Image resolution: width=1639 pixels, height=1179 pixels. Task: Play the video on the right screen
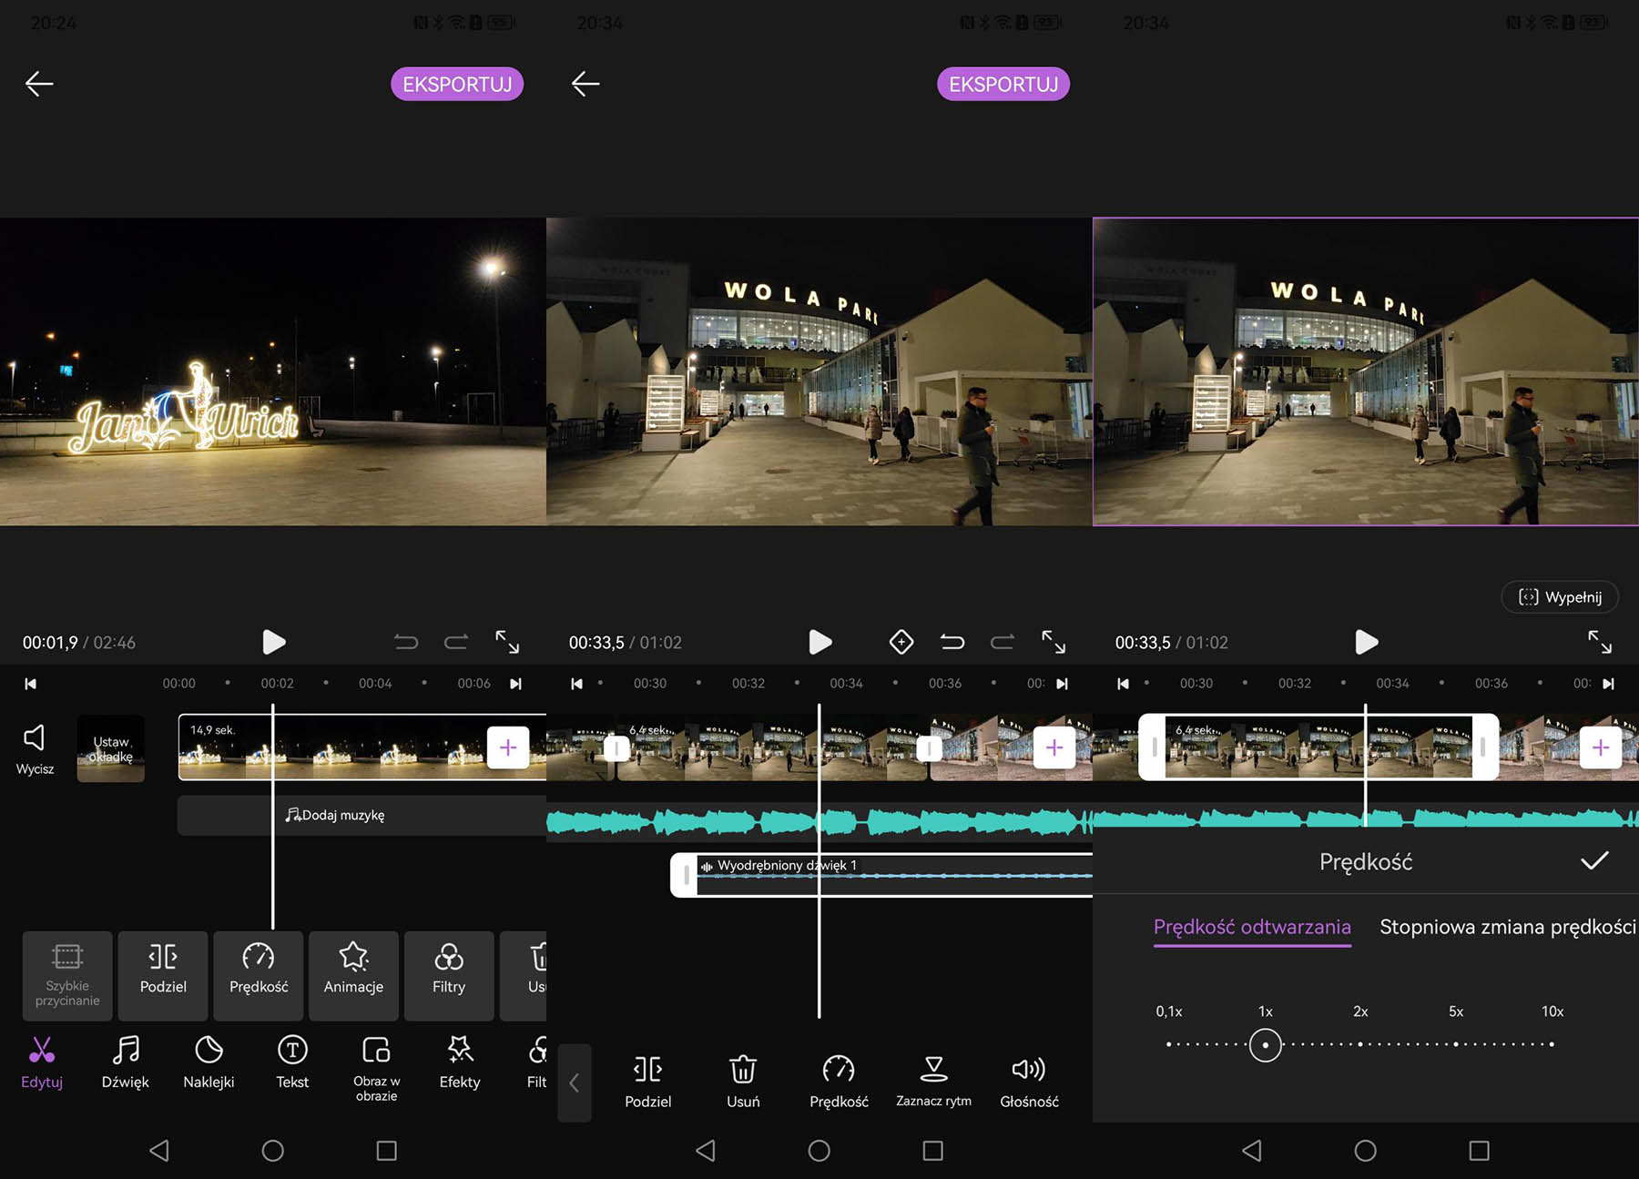[1366, 642]
